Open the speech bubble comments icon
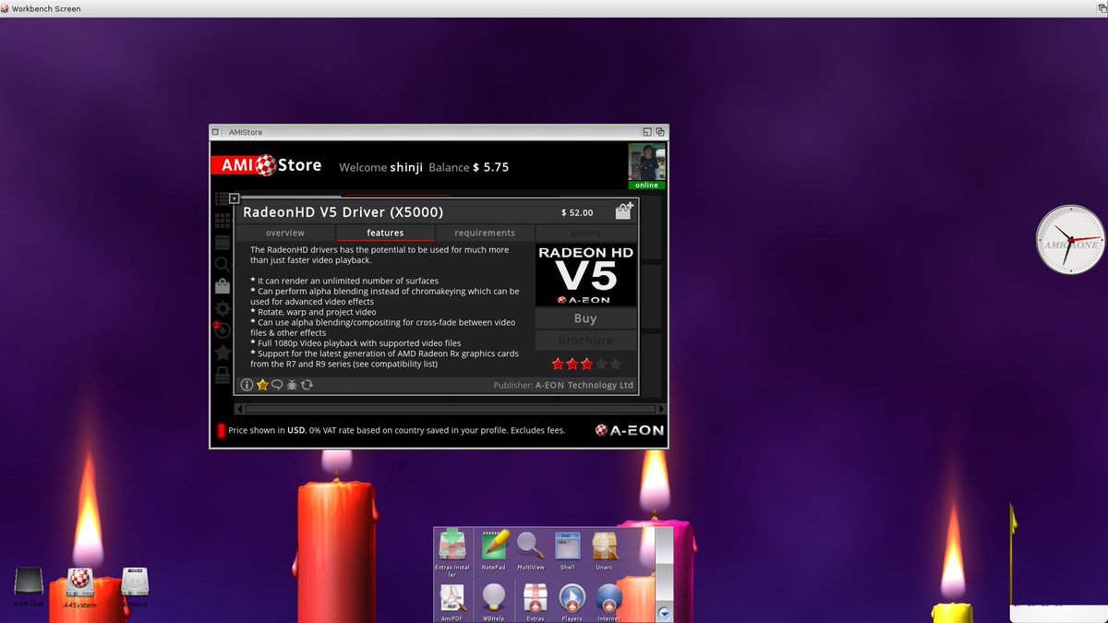 (276, 385)
